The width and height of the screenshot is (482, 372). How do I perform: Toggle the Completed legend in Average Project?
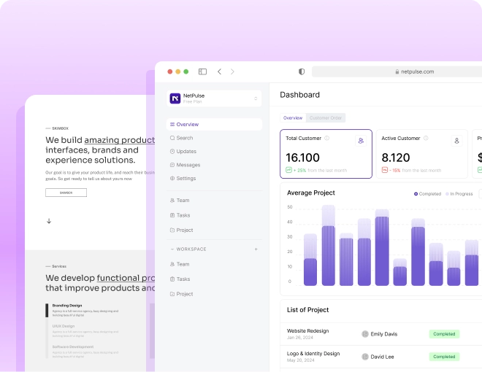click(x=427, y=194)
